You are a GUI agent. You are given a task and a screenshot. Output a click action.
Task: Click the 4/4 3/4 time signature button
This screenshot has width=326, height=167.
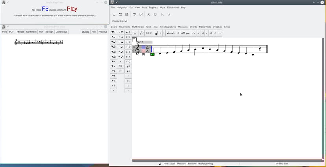(149, 33)
